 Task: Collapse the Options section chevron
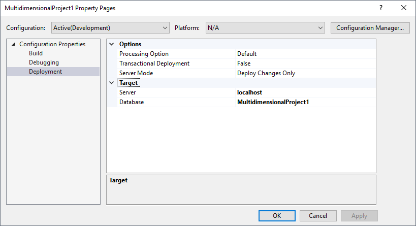[112, 44]
